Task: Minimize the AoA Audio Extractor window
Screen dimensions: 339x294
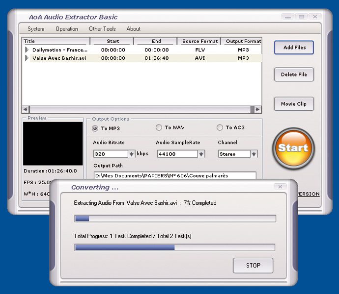Action: (288, 17)
